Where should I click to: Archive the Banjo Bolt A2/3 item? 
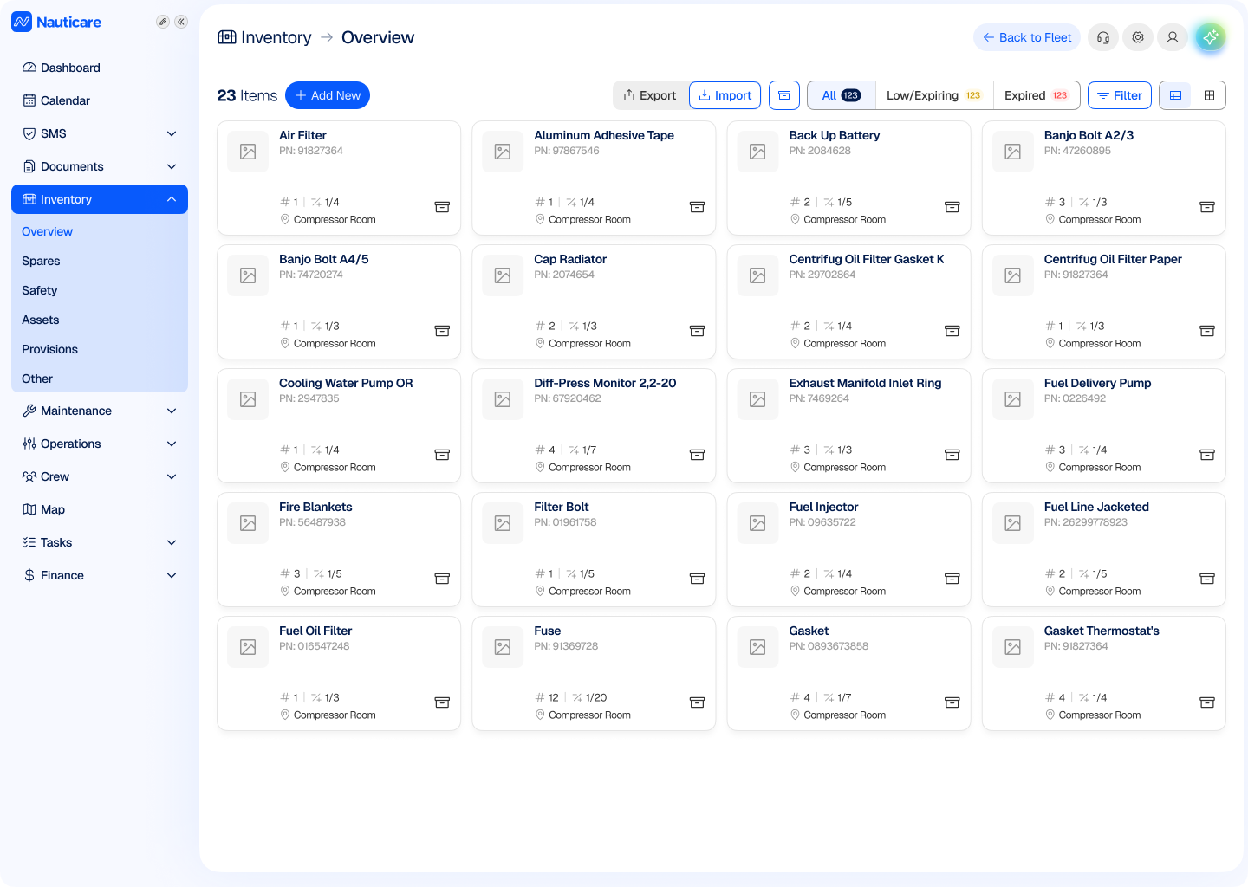pos(1207,207)
